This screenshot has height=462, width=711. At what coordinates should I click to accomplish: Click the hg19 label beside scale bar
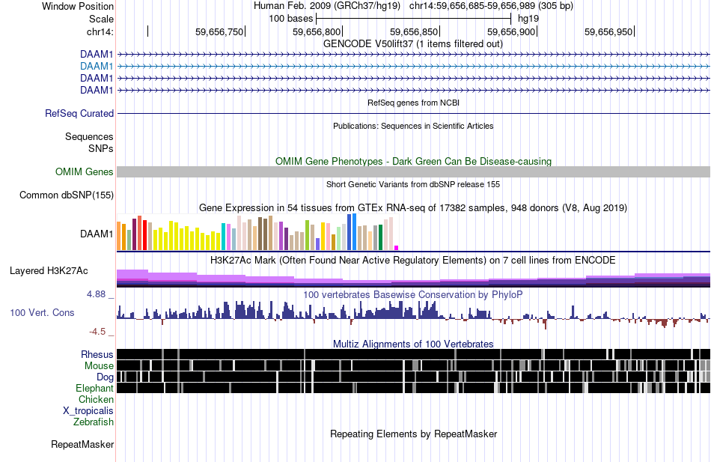pyautogui.click(x=528, y=19)
